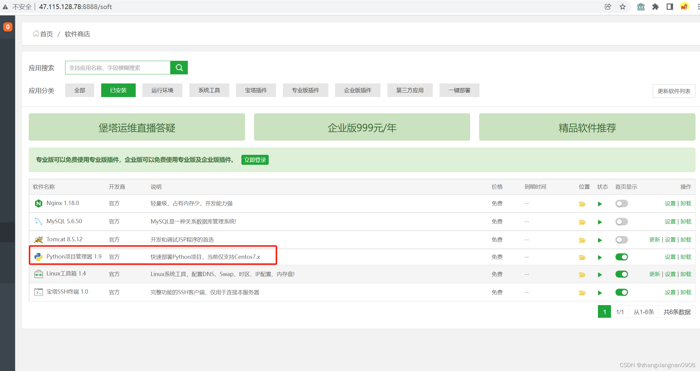
Task: Turn off homepage toggle for 宝塔SSH终端
Action: (x=621, y=292)
